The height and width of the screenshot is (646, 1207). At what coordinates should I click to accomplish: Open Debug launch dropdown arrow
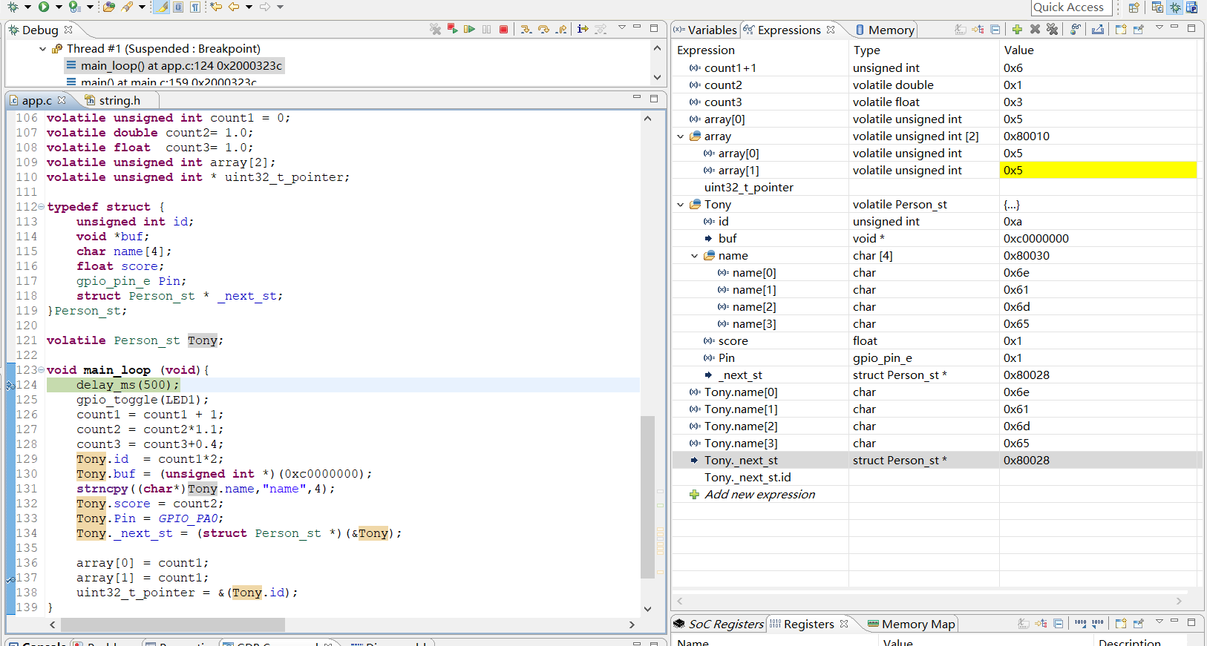click(x=27, y=7)
